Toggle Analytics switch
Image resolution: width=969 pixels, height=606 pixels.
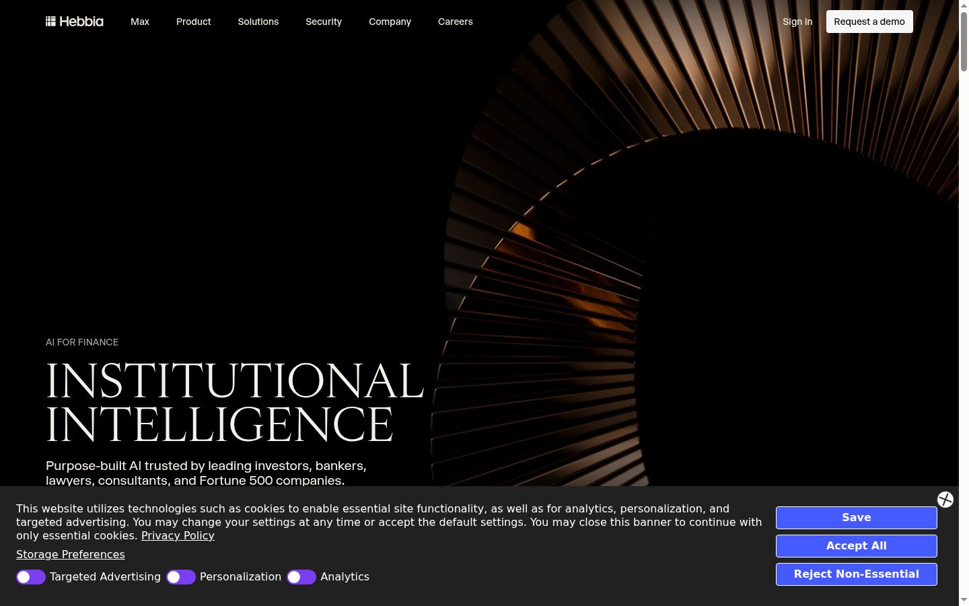click(301, 577)
